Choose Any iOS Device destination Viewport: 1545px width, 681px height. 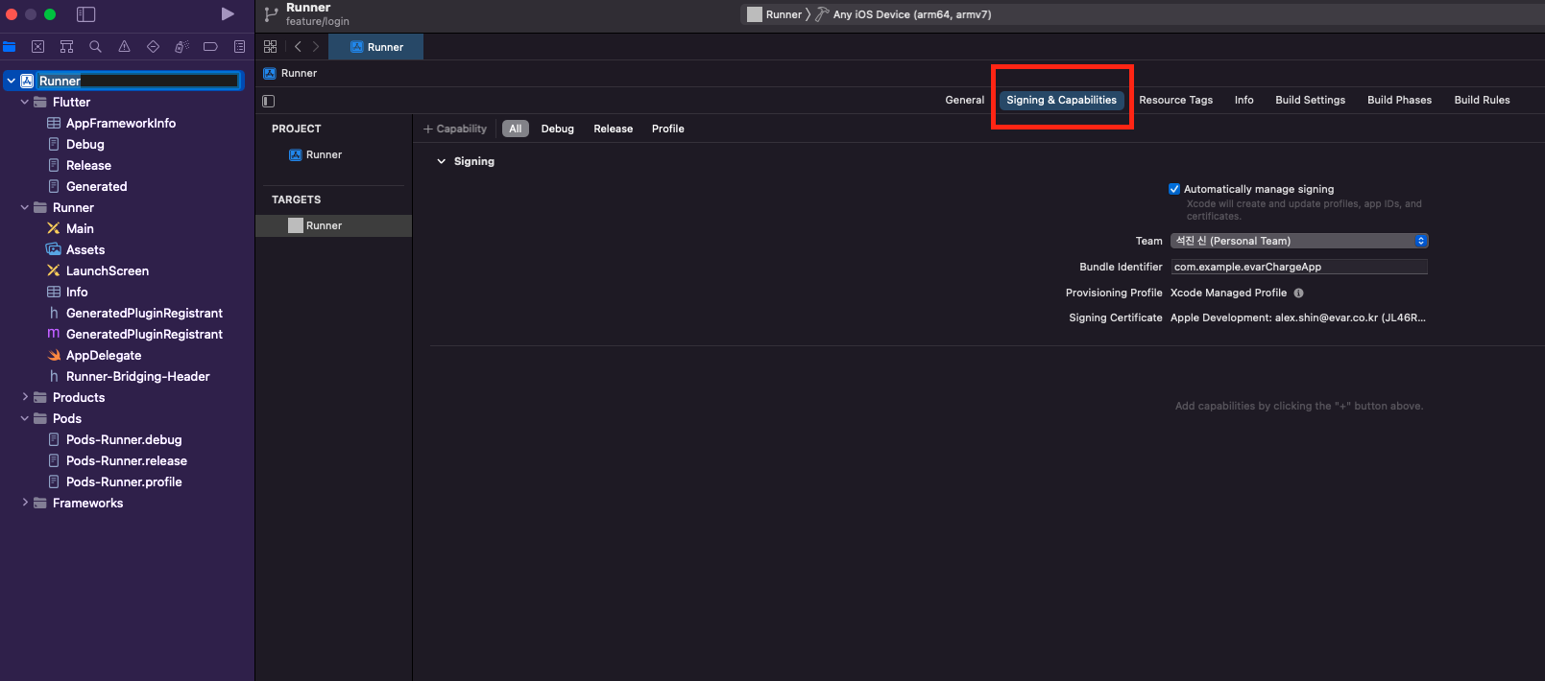click(912, 14)
